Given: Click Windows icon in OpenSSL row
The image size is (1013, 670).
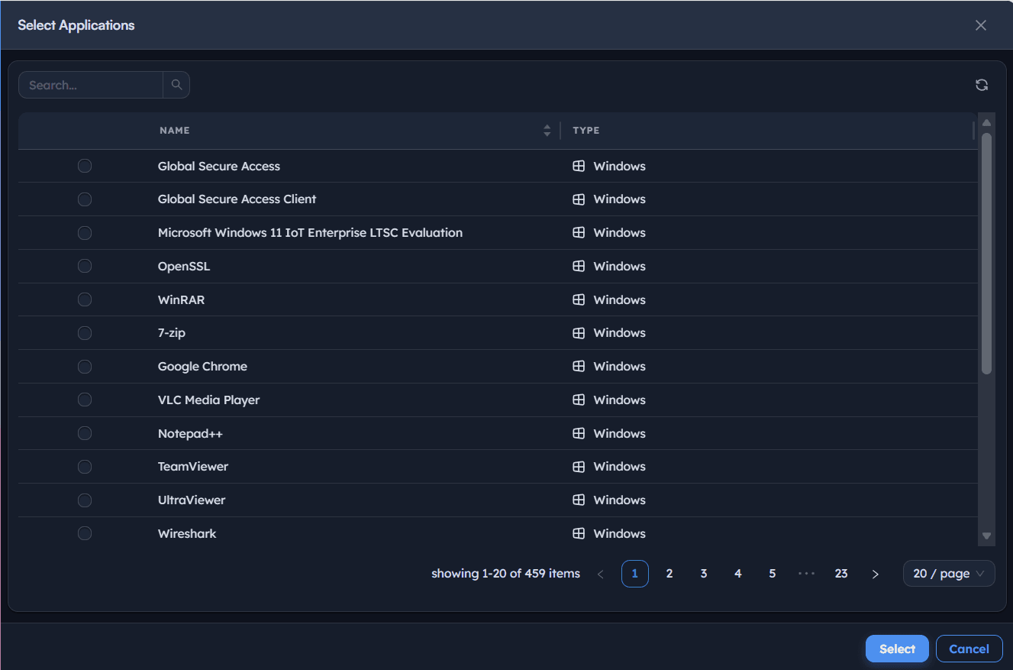Looking at the screenshot, I should tap(579, 266).
